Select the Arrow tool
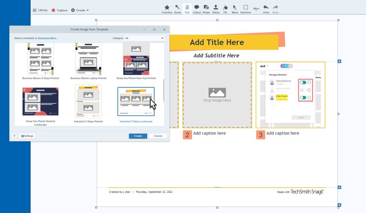This screenshot has width=366, height=213. (x=178, y=9)
